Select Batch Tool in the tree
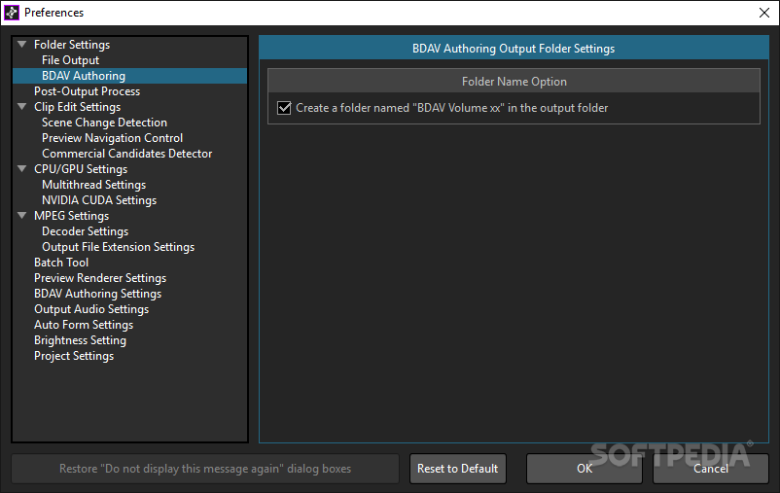This screenshot has height=493, width=780. point(61,263)
